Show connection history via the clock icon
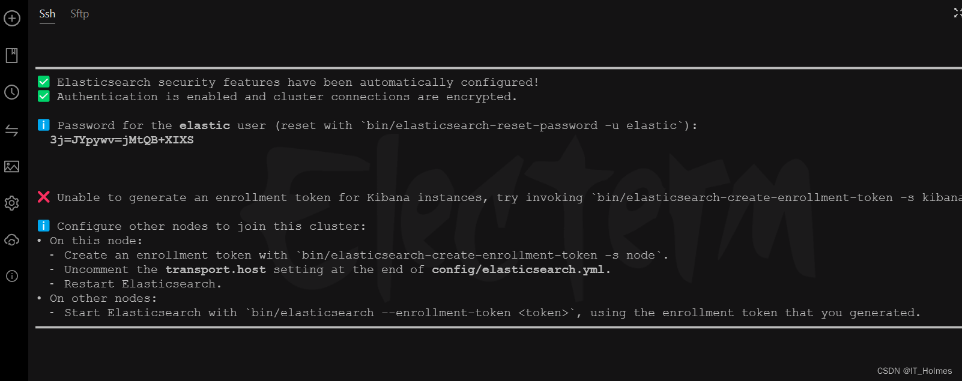 [x=12, y=92]
